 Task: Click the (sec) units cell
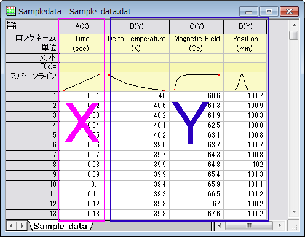point(81,49)
